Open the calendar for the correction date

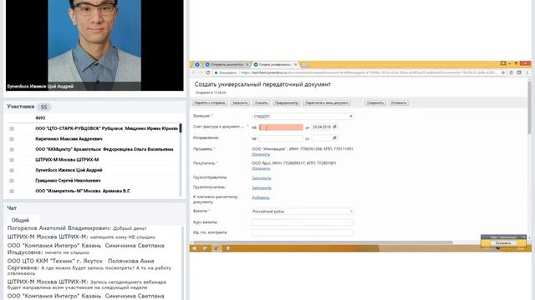pos(334,138)
